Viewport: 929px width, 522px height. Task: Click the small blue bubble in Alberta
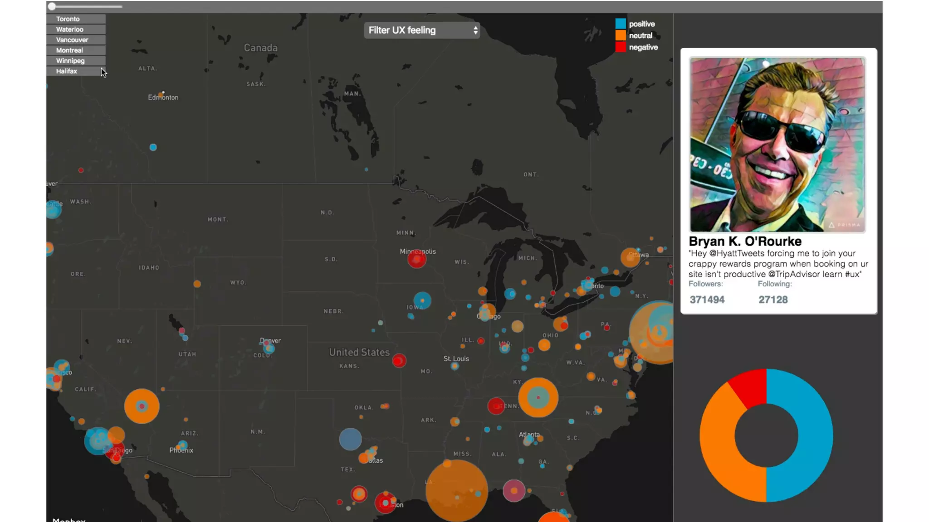(x=153, y=147)
